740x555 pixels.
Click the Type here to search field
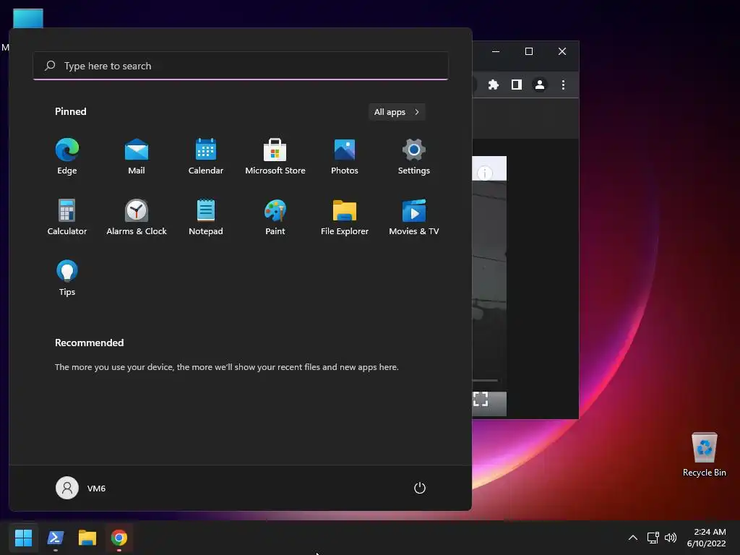[241, 66]
